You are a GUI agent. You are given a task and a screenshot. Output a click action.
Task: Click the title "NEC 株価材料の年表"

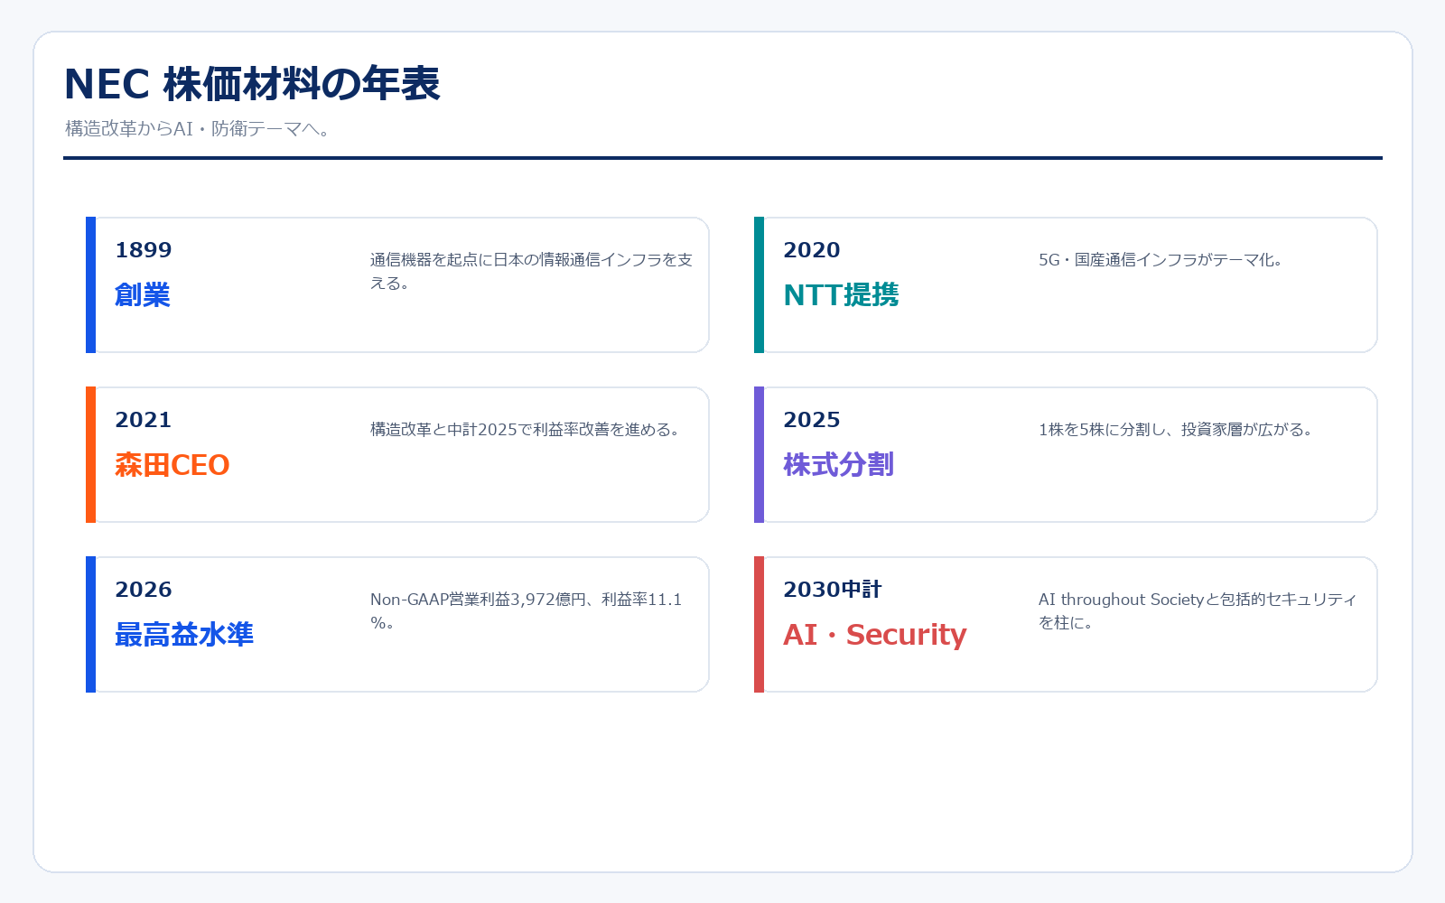tap(252, 84)
